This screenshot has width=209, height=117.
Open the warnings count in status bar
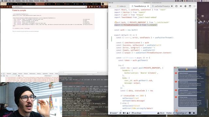[x=128, y=113]
